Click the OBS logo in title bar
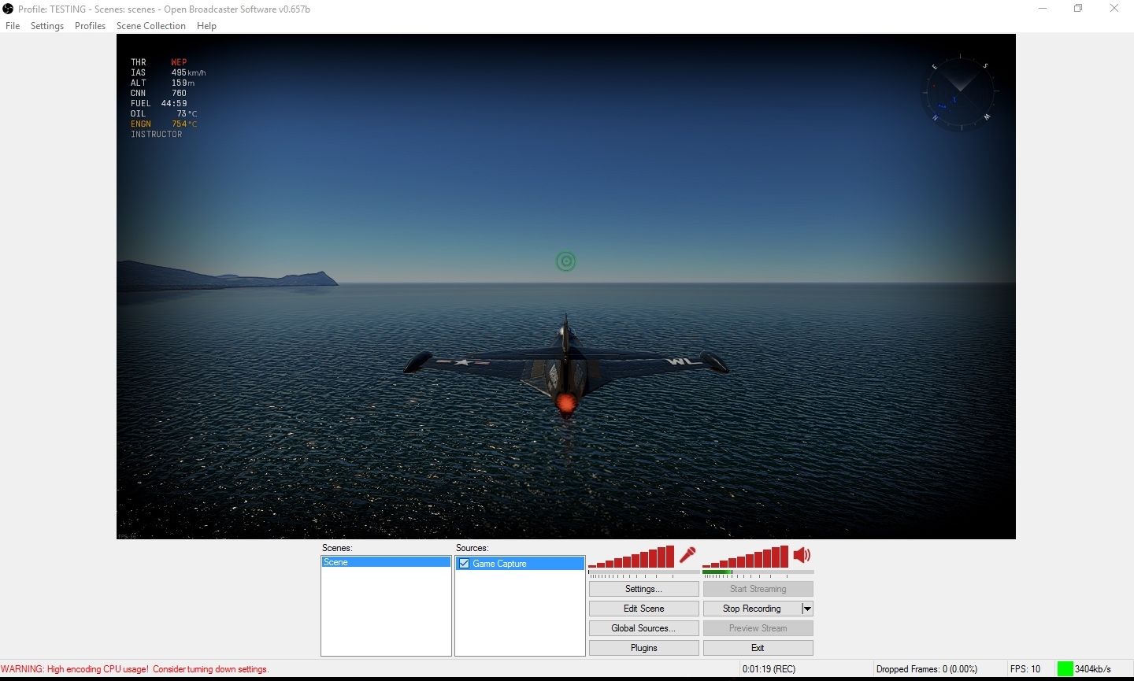 pyautogui.click(x=8, y=9)
